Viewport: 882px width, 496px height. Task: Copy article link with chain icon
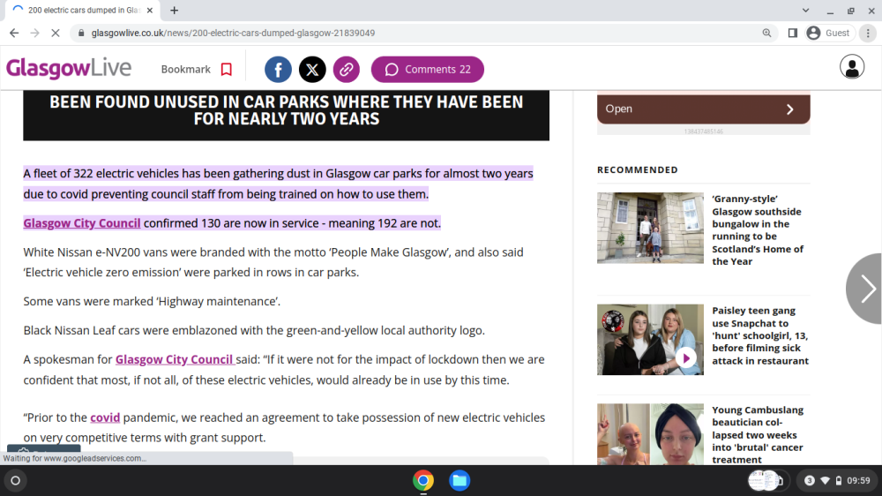[347, 69]
